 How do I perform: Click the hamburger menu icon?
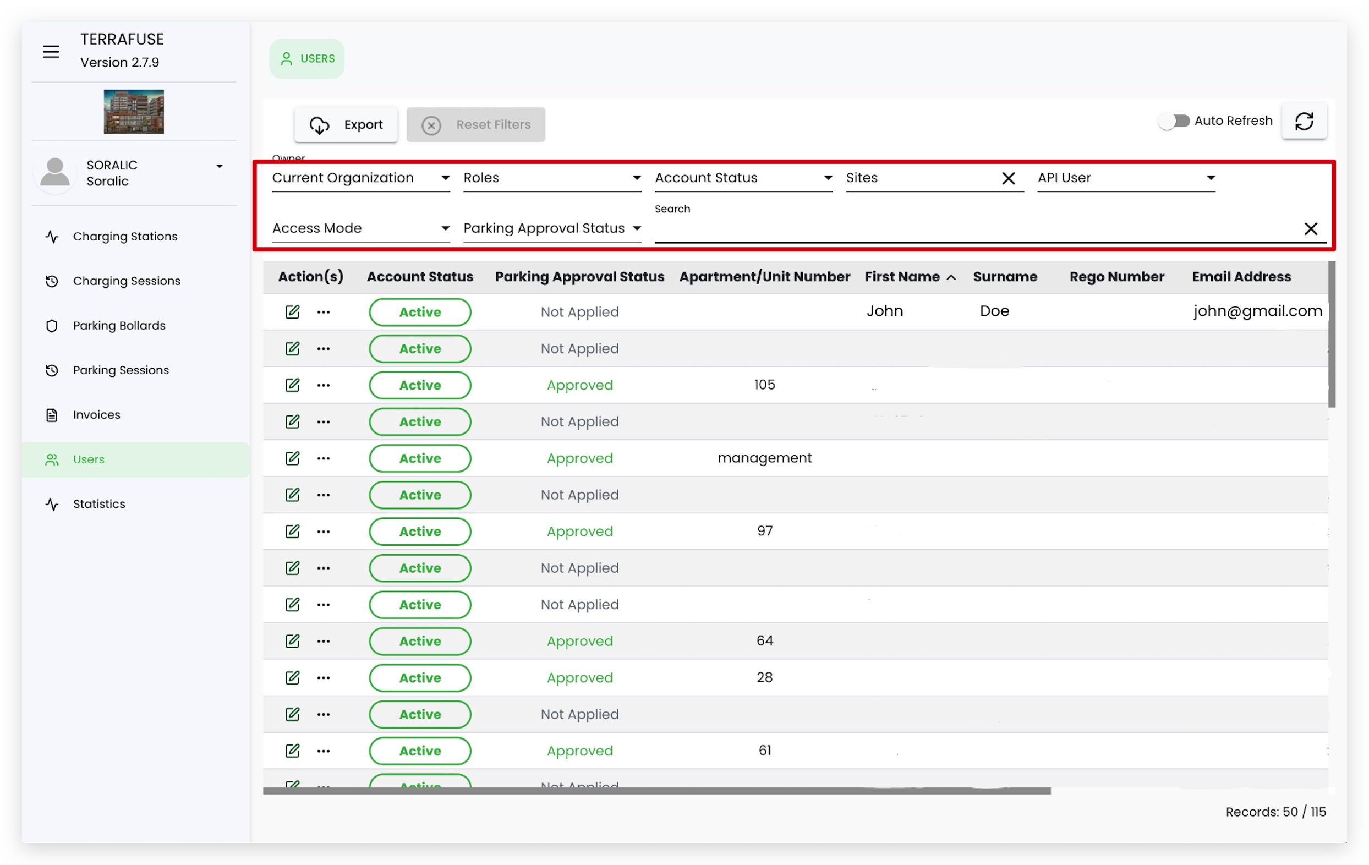[x=51, y=52]
